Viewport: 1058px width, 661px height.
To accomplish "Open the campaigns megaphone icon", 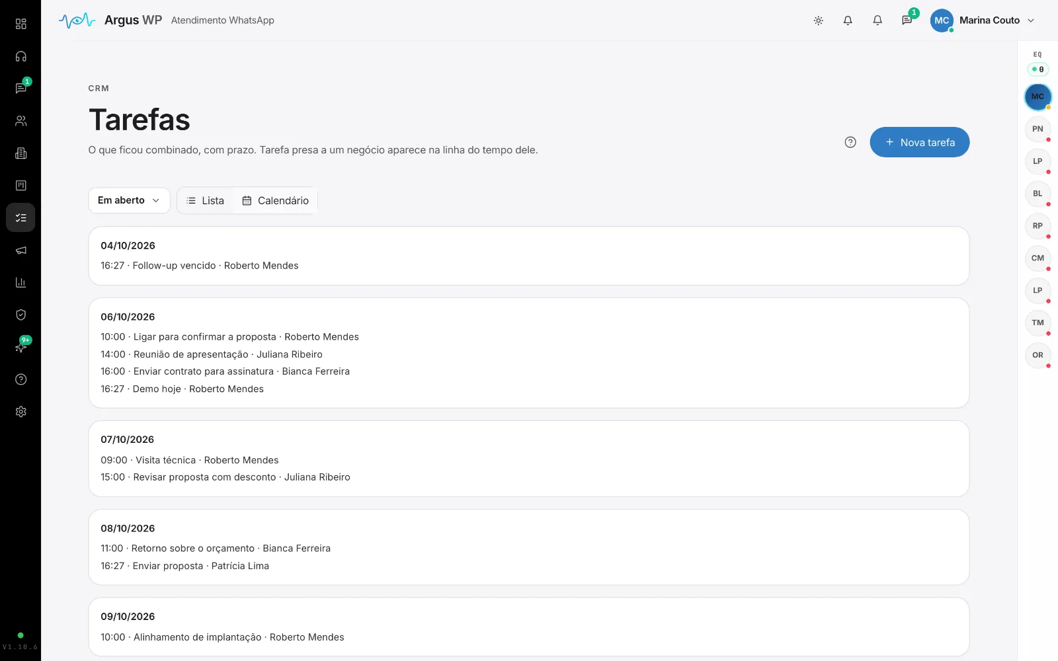I will pyautogui.click(x=20, y=250).
